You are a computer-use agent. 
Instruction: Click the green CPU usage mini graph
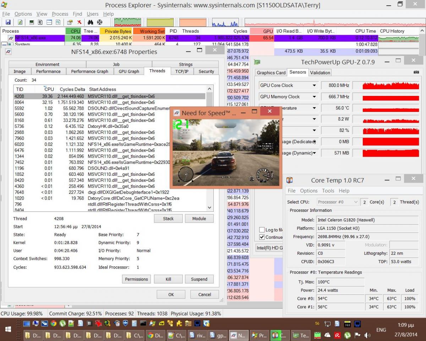click(127, 22)
